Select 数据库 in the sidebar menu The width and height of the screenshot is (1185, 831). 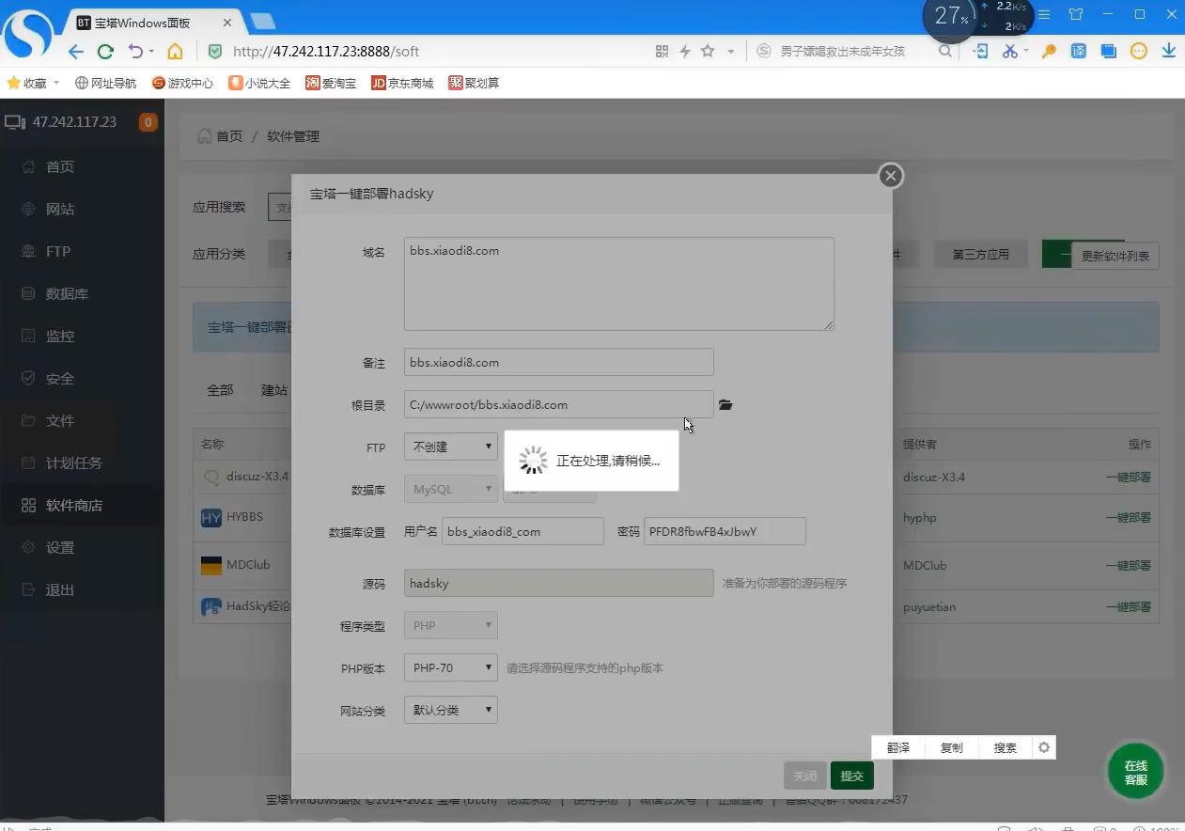tap(67, 294)
